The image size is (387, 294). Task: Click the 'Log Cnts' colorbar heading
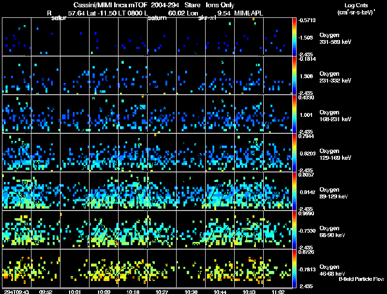point(356,5)
